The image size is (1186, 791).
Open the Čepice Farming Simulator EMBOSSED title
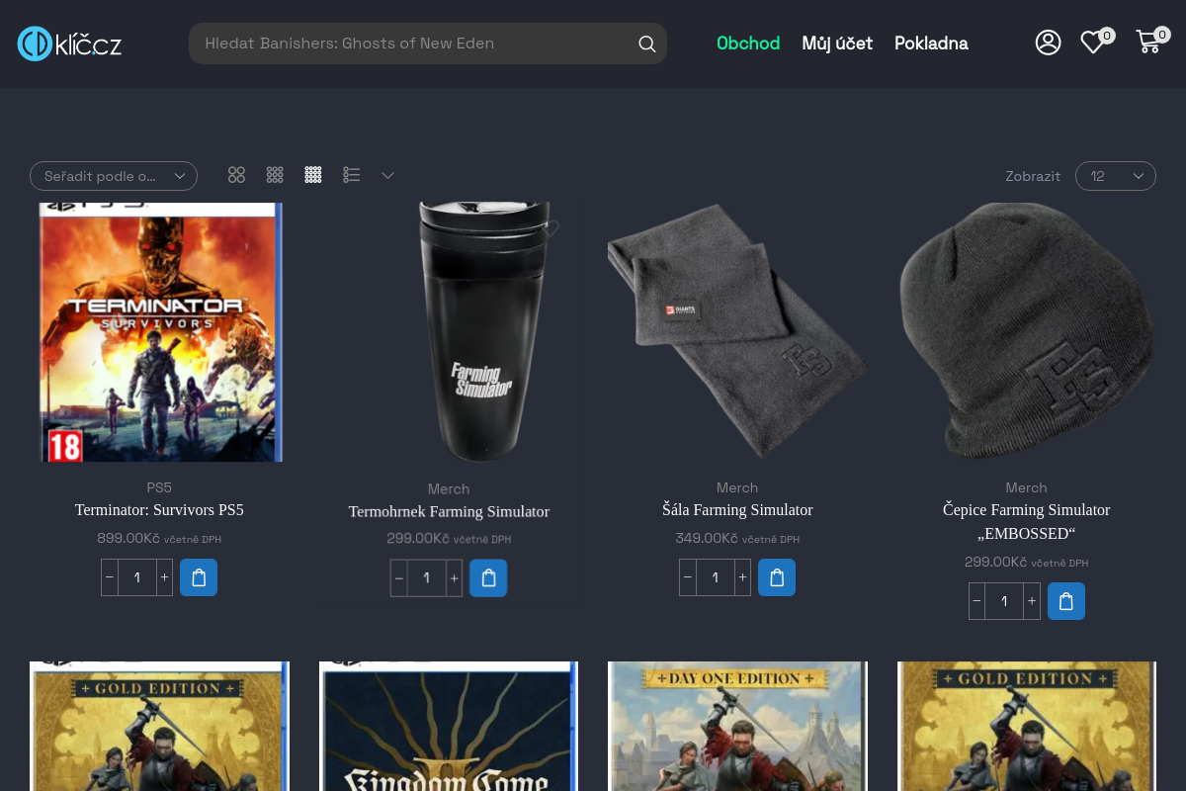(x=1027, y=522)
